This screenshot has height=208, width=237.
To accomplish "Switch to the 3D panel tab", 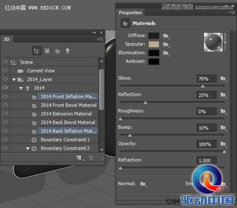I will (7, 39).
